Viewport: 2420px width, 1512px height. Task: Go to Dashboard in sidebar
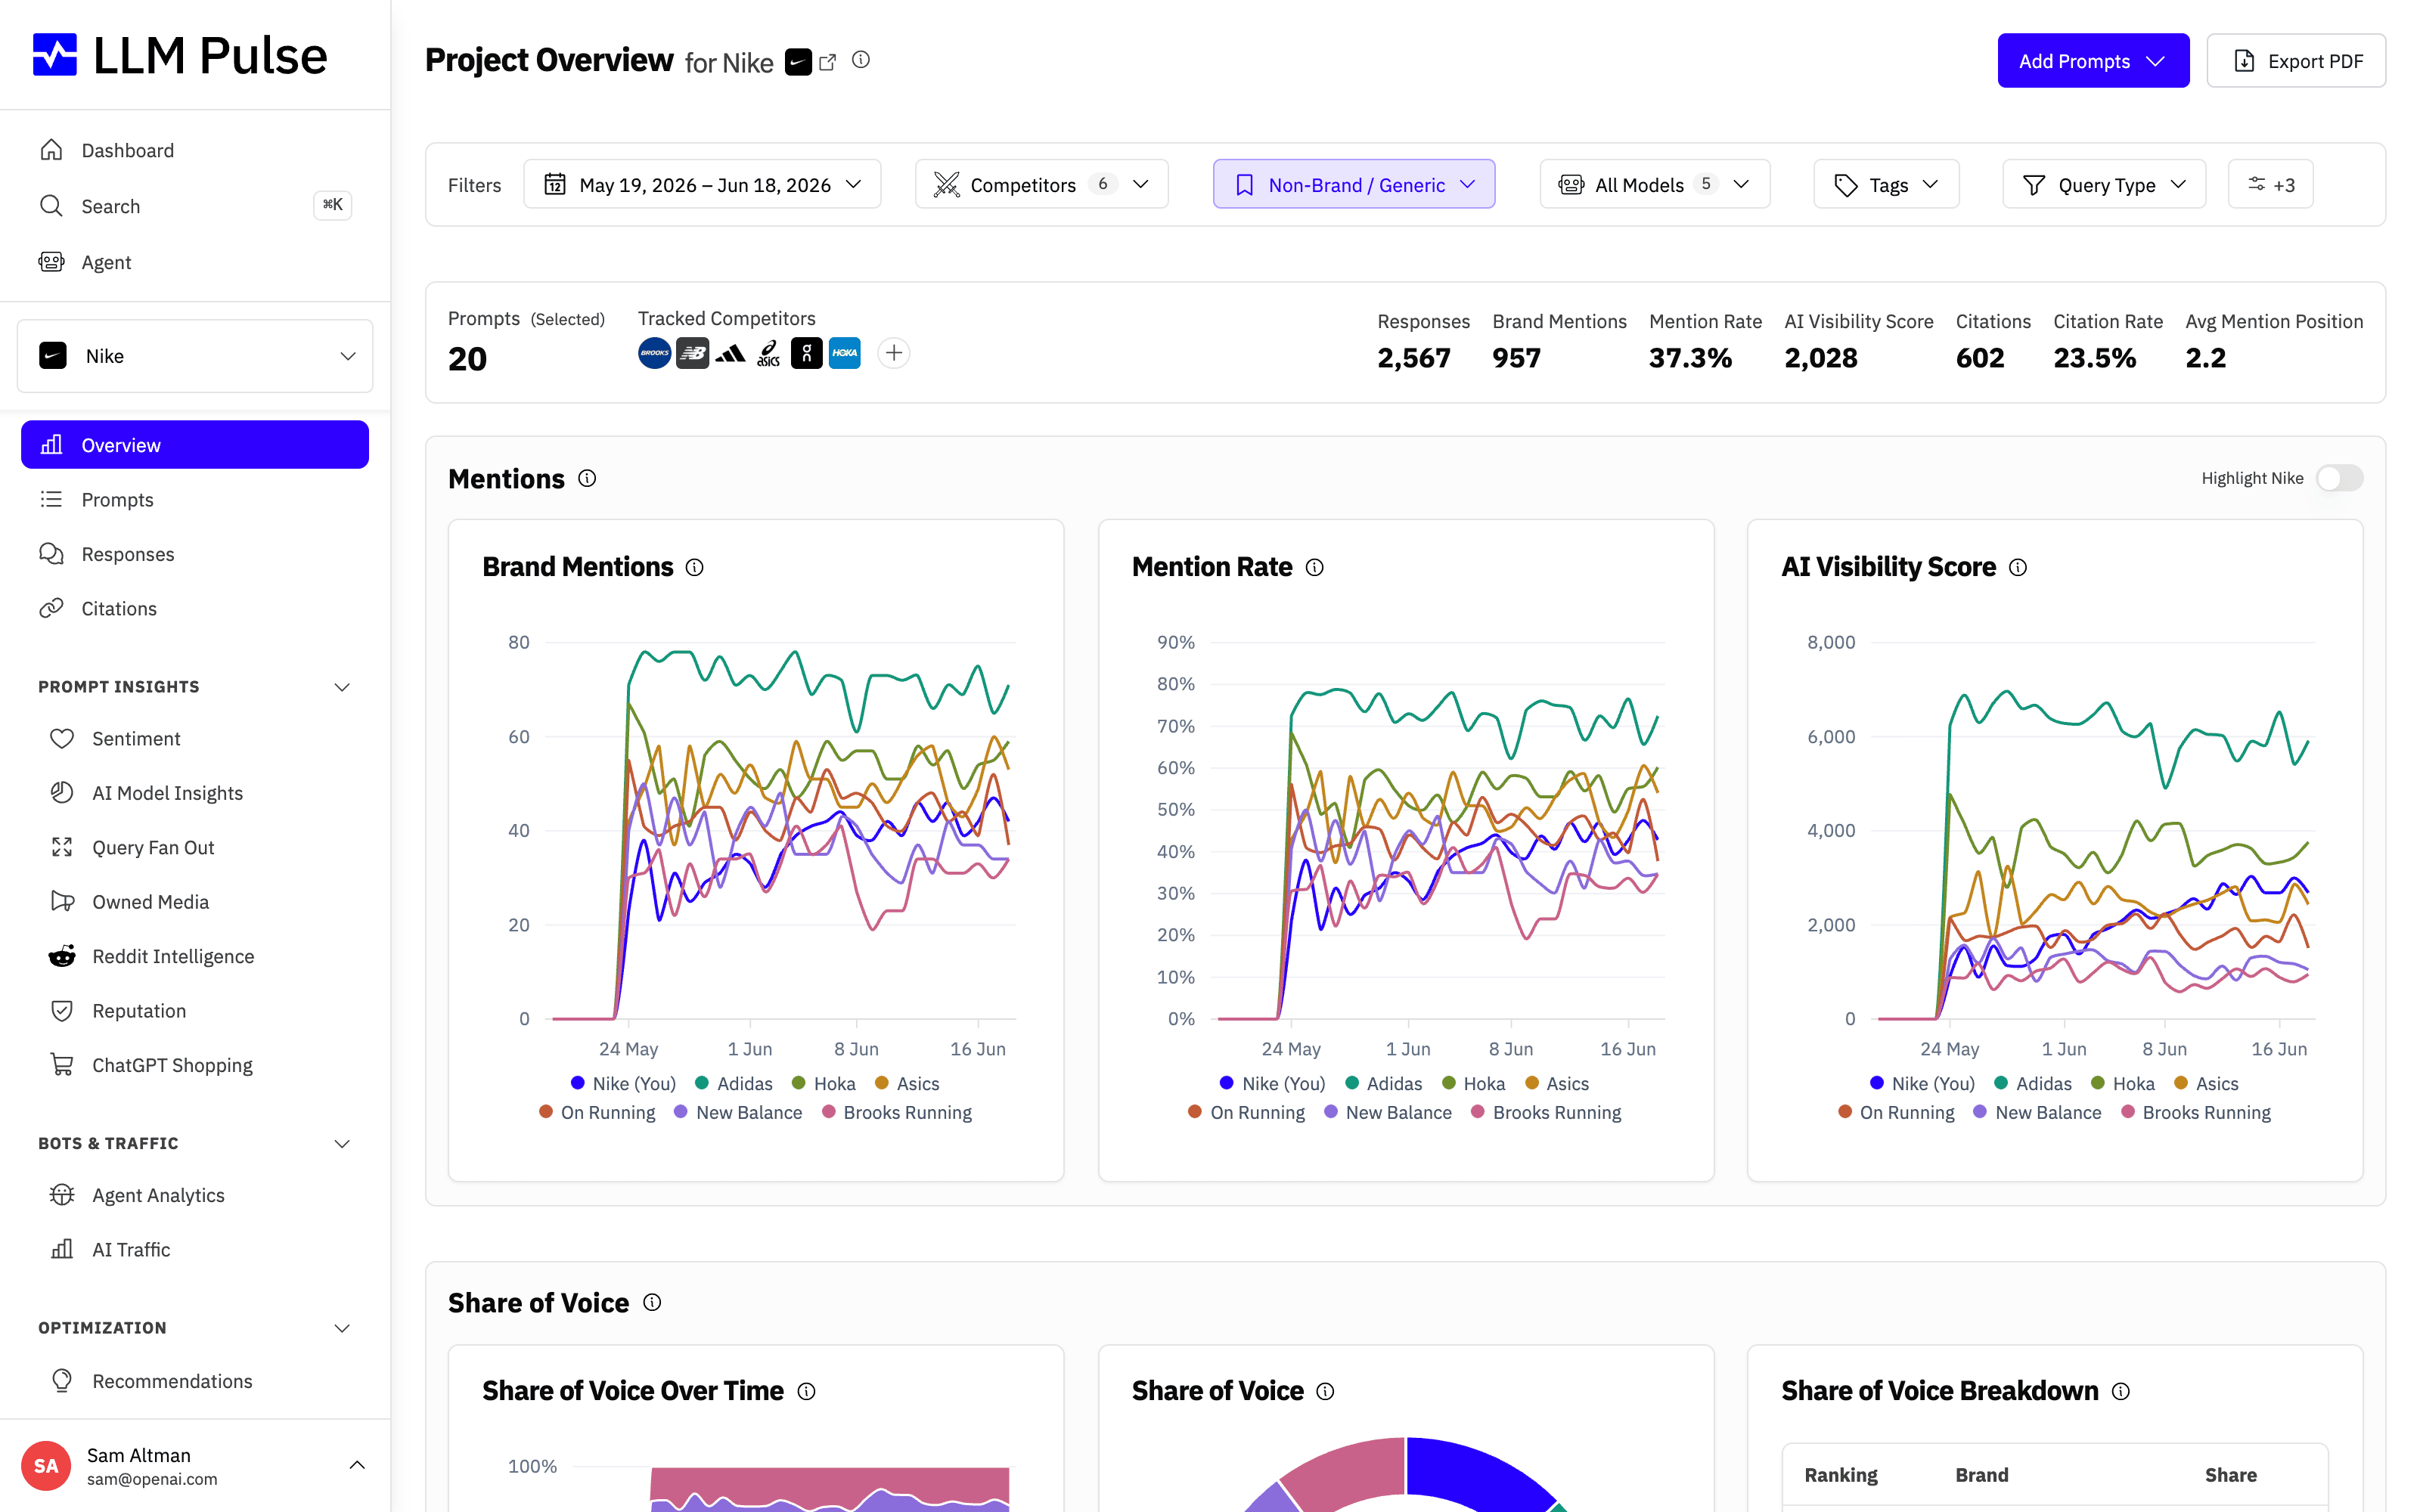[x=195, y=150]
